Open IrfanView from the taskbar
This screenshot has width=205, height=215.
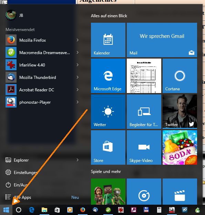[121, 210]
